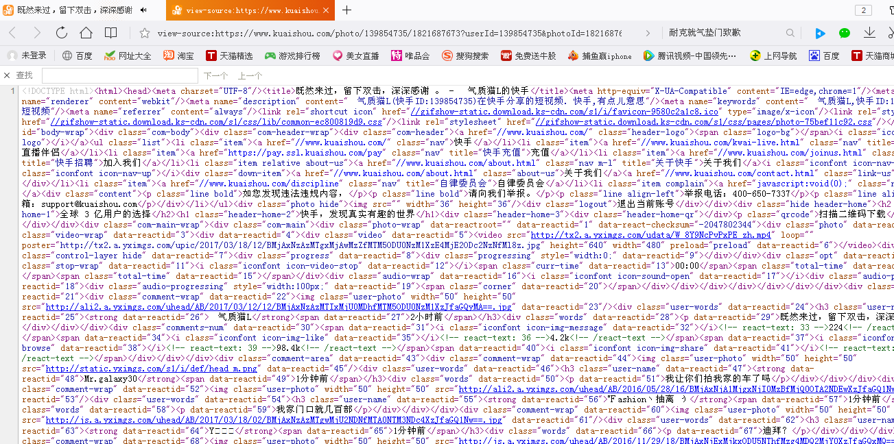Open the 淘宝 bookmark

point(178,56)
